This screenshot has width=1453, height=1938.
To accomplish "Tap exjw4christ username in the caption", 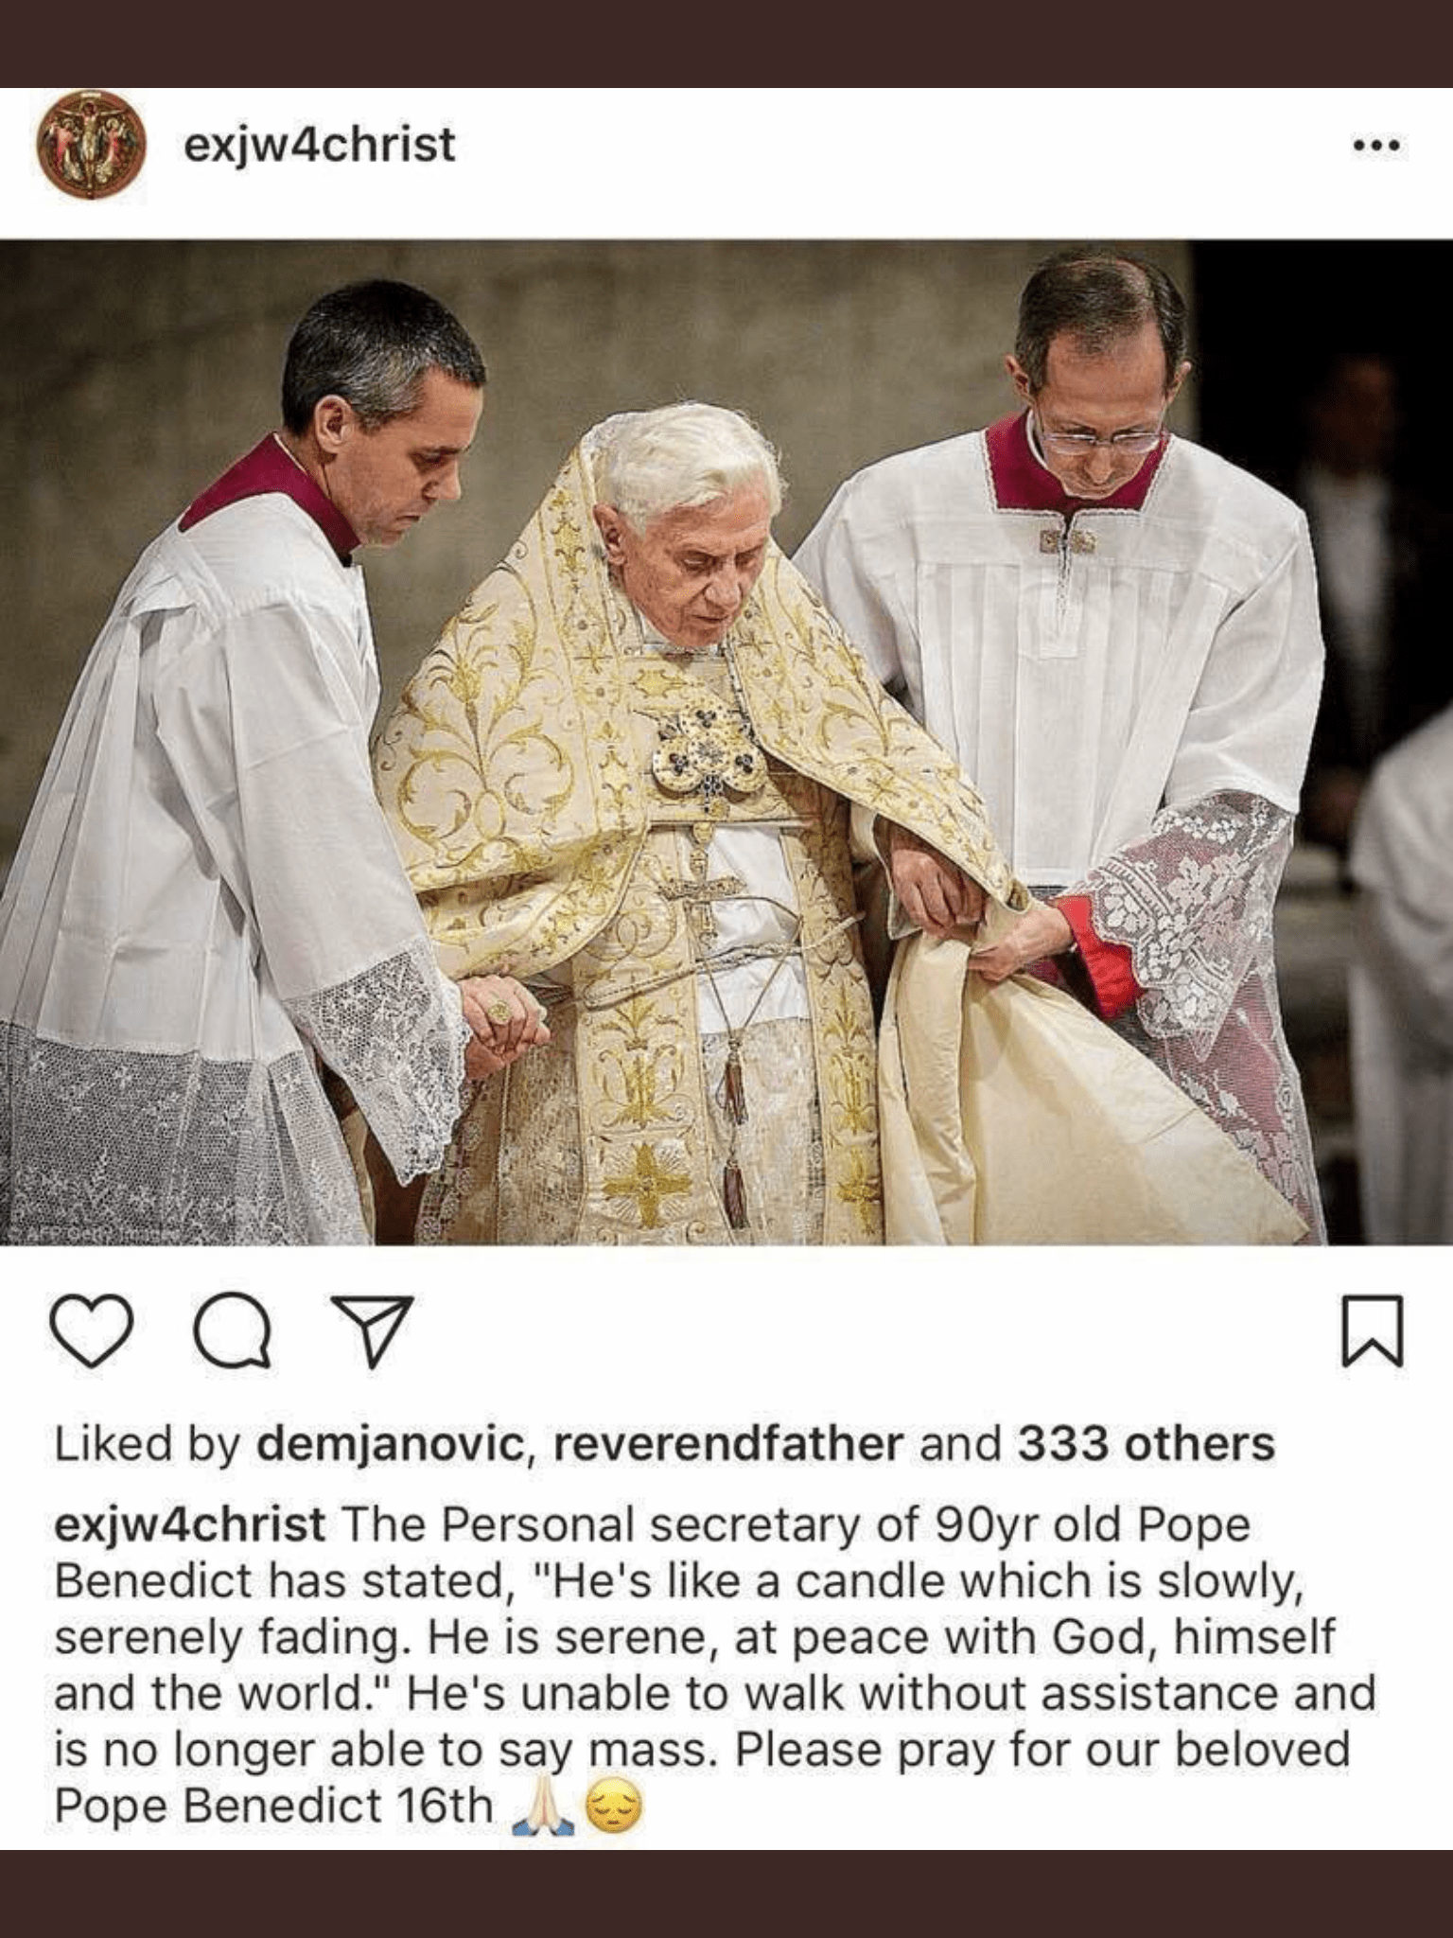I will click(190, 1524).
